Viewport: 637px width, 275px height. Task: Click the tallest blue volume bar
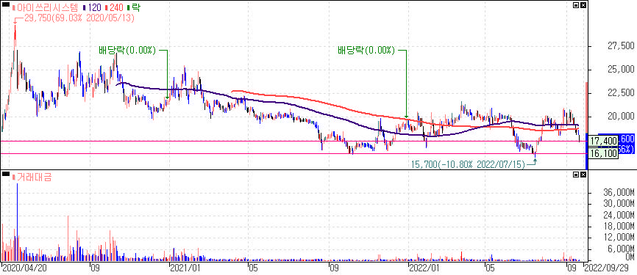pyautogui.click(x=18, y=222)
